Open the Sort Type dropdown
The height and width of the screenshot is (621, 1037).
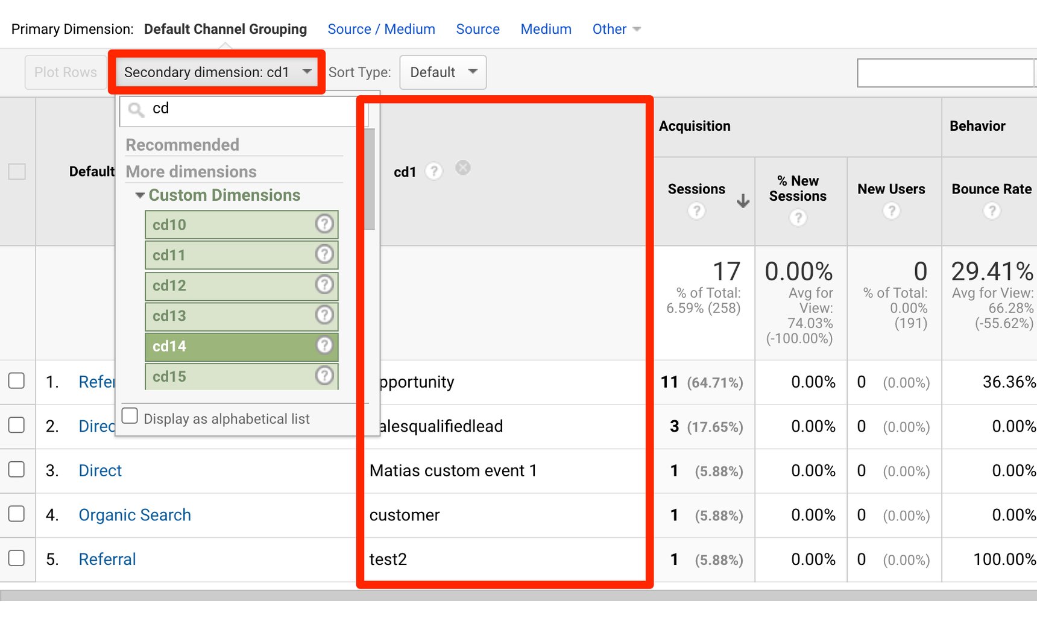[x=443, y=72]
